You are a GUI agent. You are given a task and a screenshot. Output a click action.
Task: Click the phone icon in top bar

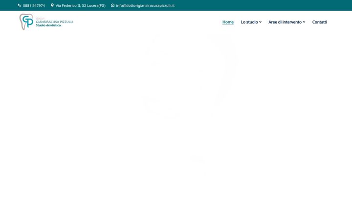point(20,5)
